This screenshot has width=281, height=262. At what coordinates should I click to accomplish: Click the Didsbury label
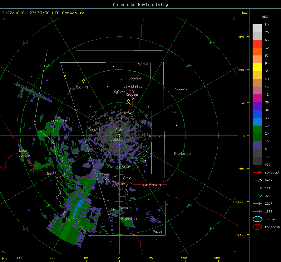click(x=118, y=140)
